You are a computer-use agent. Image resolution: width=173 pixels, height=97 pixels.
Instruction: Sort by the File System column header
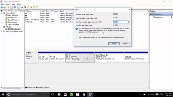pos(55,11)
